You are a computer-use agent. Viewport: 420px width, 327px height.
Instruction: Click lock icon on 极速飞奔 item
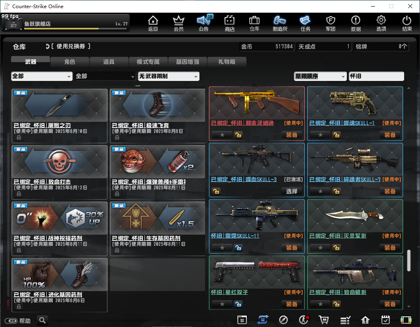click(117, 137)
